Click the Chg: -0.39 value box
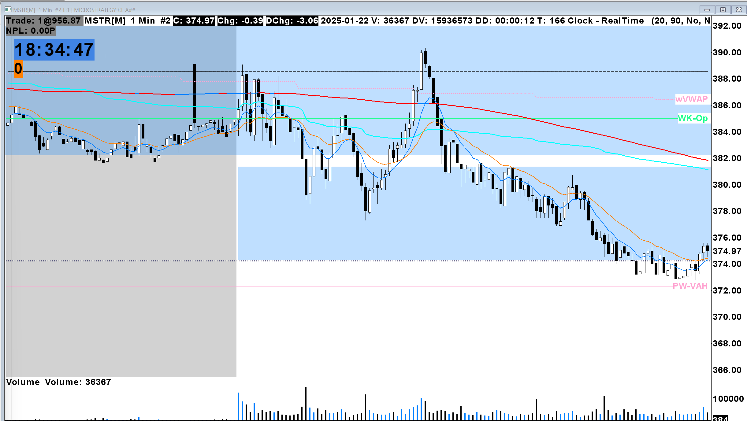 (240, 21)
